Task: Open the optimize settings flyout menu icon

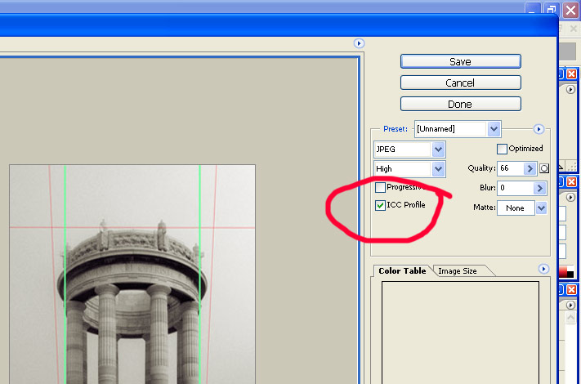Action: point(539,129)
